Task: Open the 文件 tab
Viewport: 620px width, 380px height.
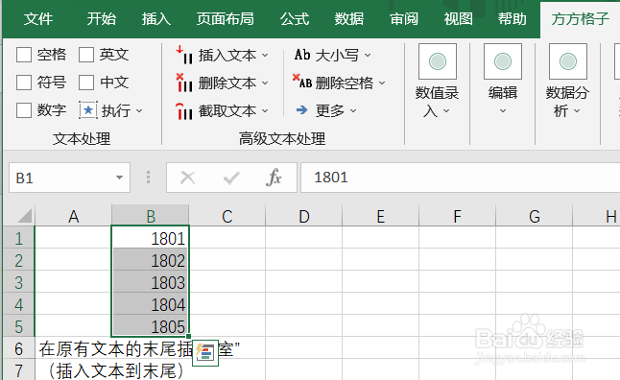Action: (x=38, y=18)
